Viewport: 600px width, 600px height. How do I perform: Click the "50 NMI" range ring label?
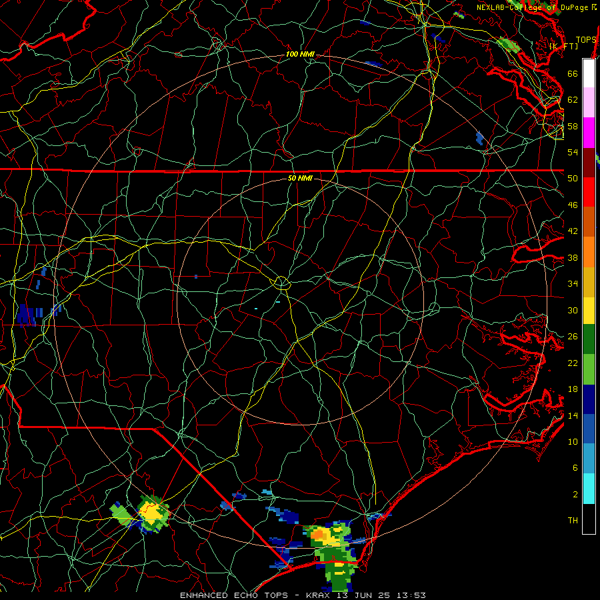pyautogui.click(x=300, y=178)
